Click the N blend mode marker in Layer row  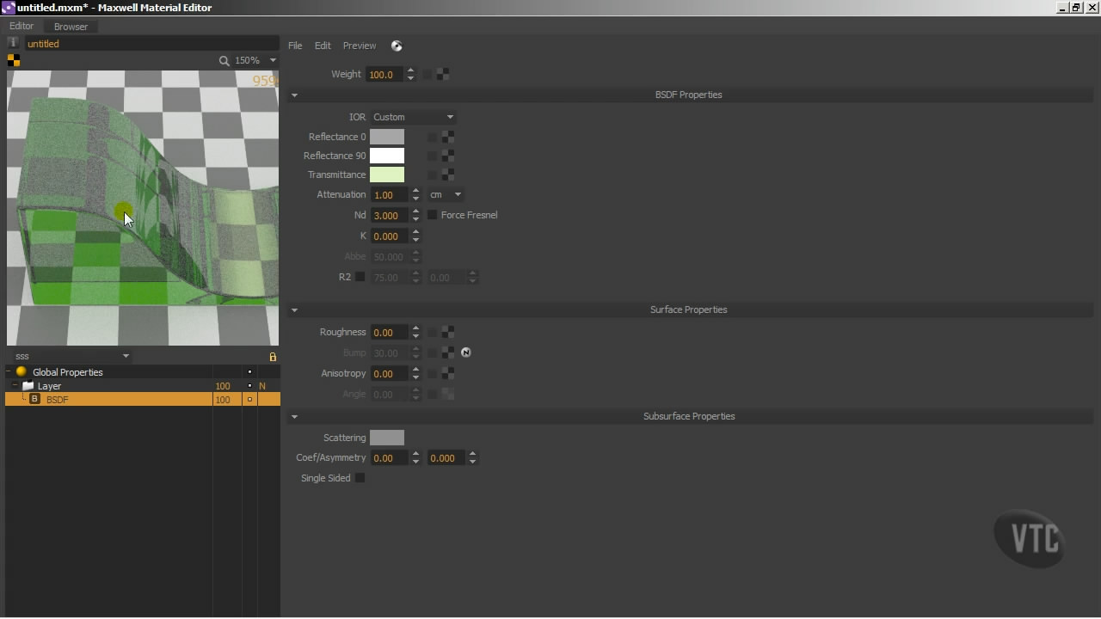click(x=262, y=386)
